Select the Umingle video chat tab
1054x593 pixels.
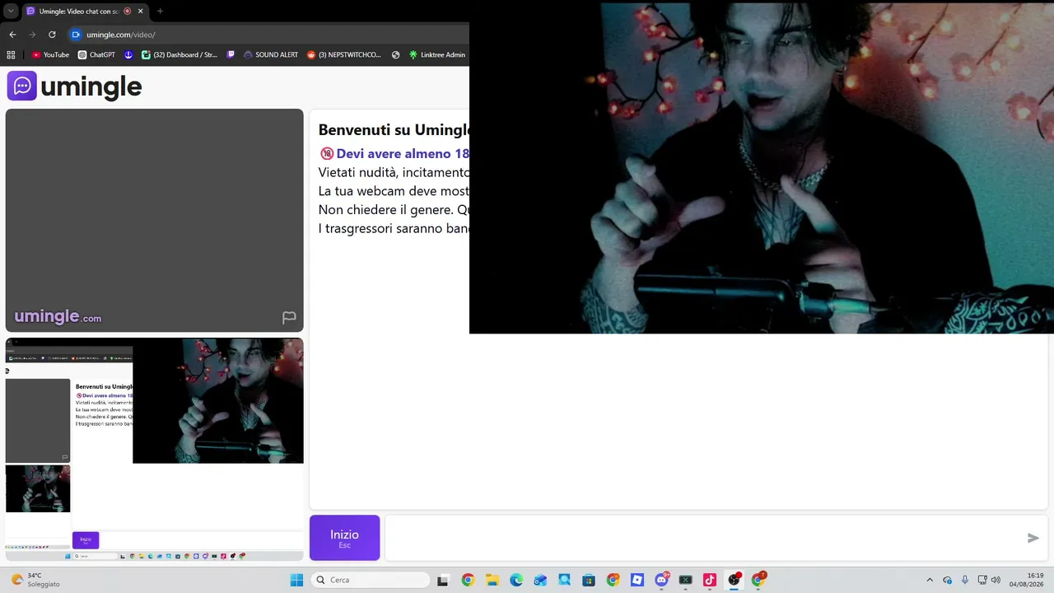(78, 12)
